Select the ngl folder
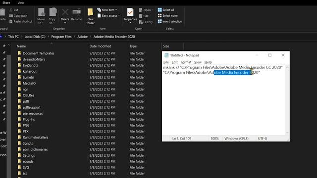Screen dimensions: 317x178 (25, 89)
